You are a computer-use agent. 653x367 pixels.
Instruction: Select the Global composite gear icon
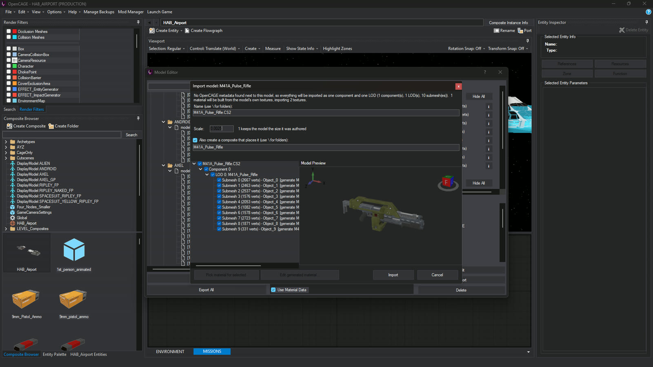(13, 218)
